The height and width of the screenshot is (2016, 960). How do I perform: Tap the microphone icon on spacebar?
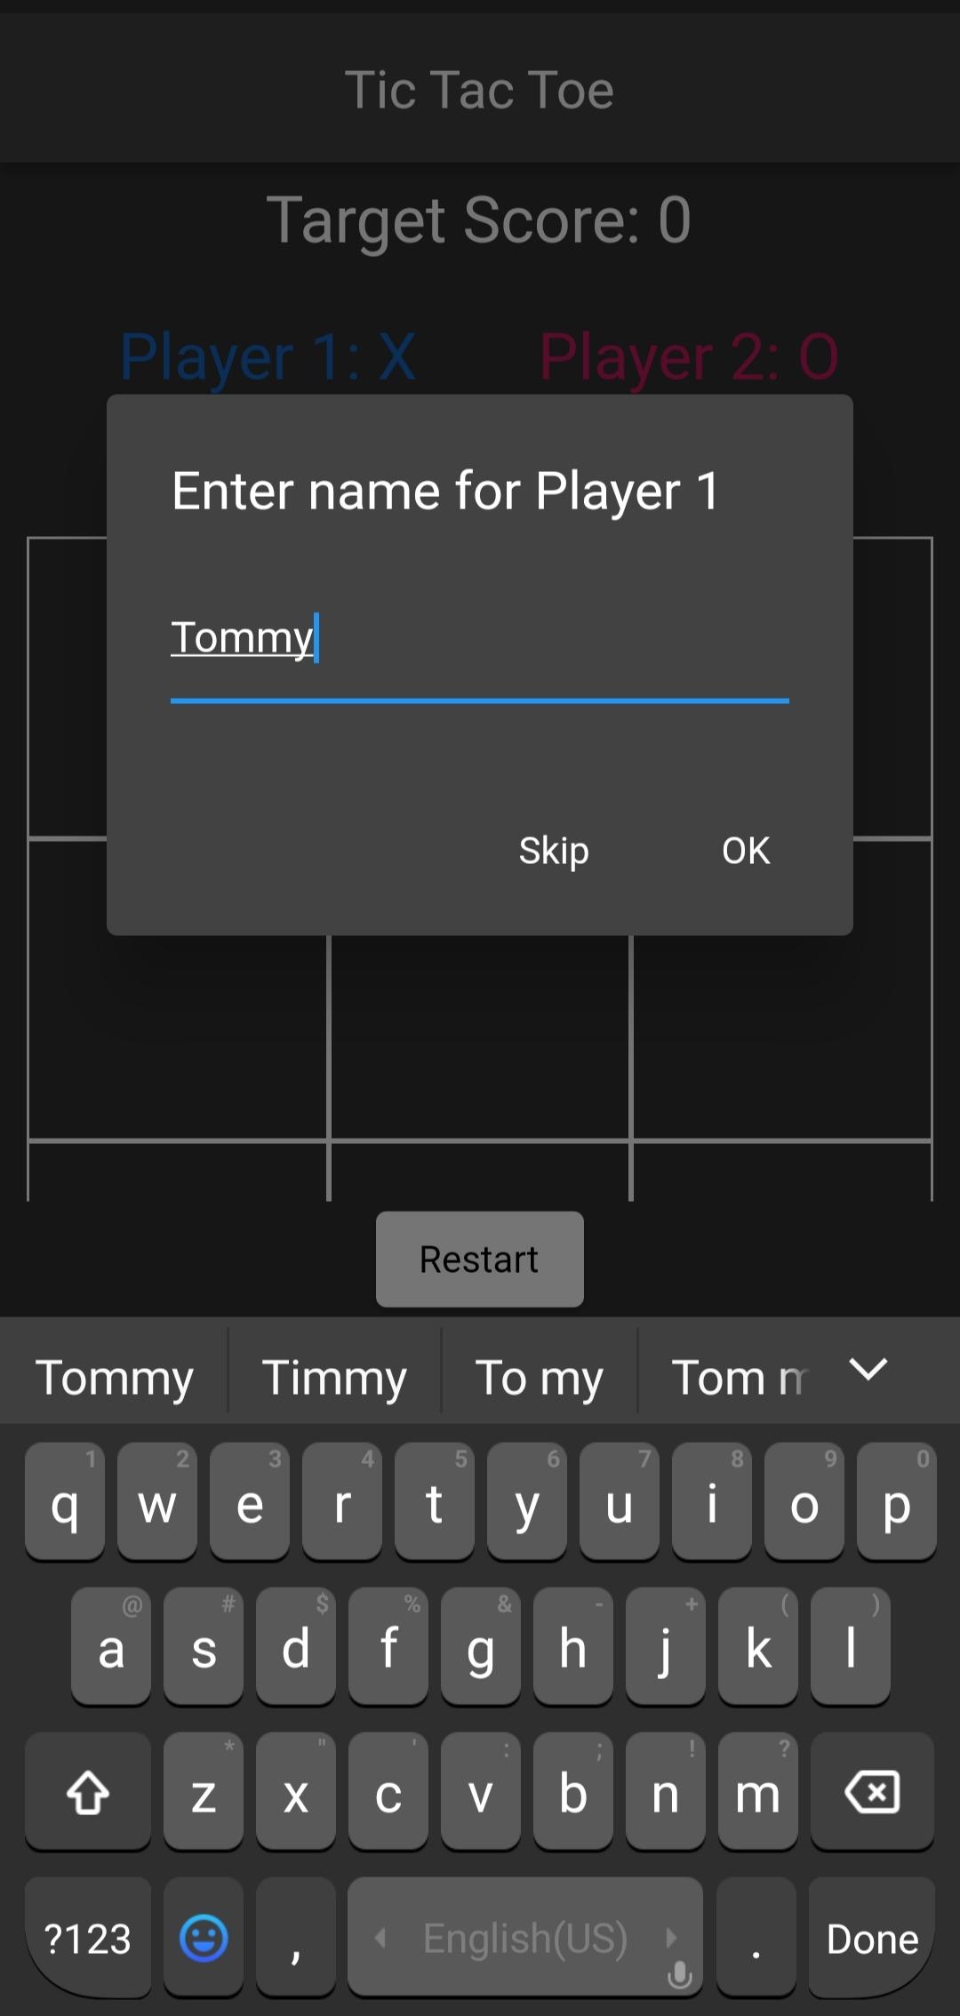[679, 1974]
